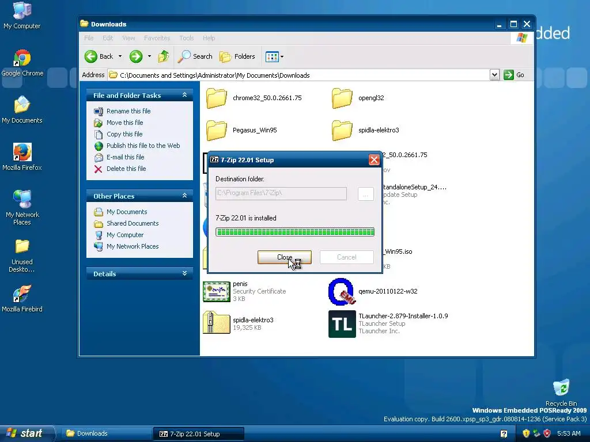This screenshot has height=442, width=590.
Task: Open the File menu
Action: click(x=89, y=38)
